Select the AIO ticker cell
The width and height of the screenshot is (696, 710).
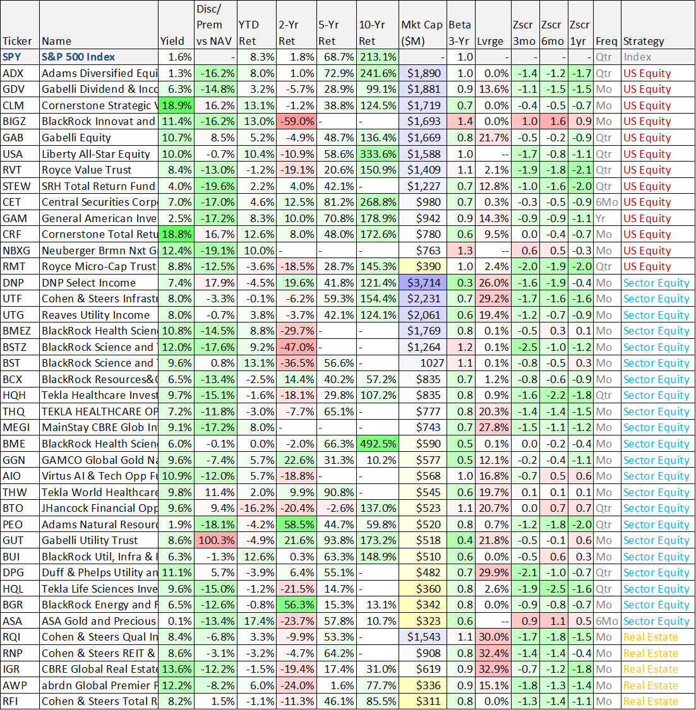[20, 476]
